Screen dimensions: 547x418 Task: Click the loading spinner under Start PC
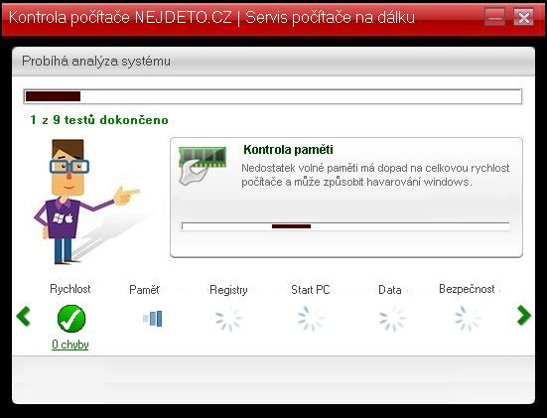pos(311,319)
